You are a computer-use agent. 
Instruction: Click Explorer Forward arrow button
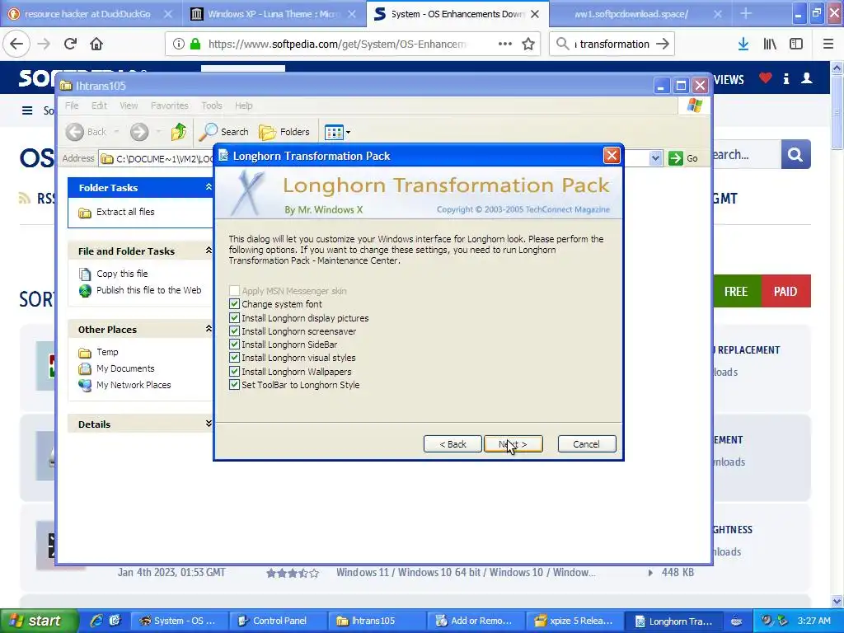click(x=139, y=131)
